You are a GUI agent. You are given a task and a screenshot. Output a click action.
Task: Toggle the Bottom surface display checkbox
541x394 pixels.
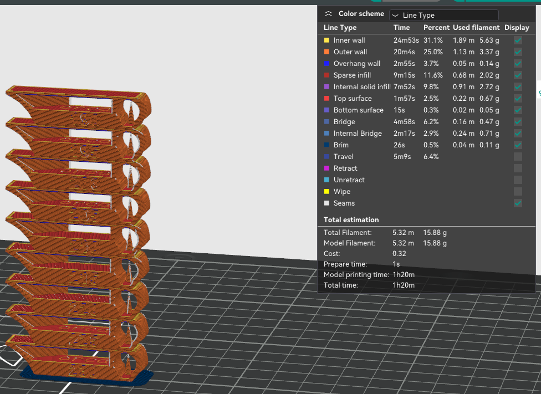[x=518, y=110]
